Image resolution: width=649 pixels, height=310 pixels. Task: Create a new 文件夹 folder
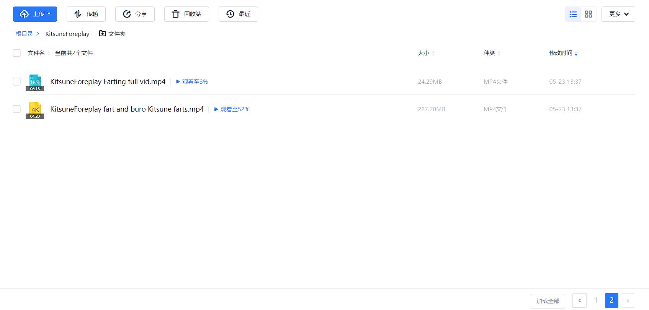[113, 34]
